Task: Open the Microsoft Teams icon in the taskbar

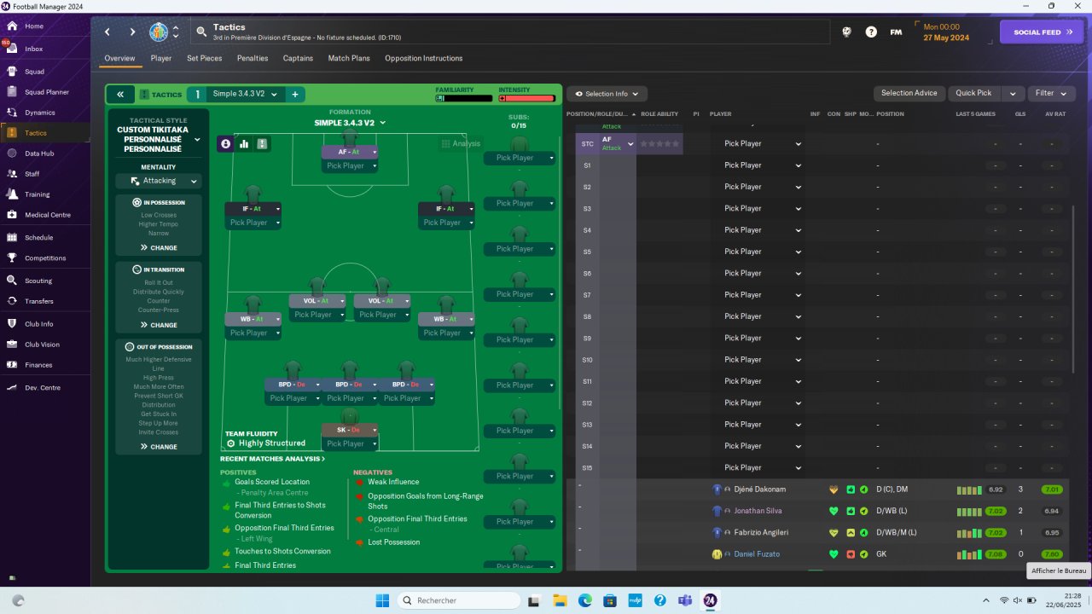Action: [x=684, y=600]
